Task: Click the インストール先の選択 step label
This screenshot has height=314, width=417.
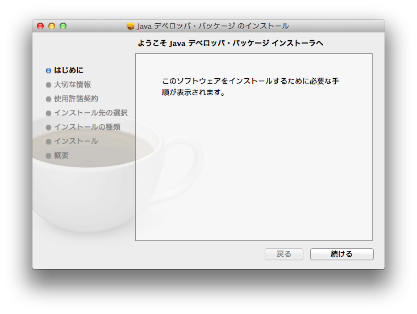Action: [91, 113]
